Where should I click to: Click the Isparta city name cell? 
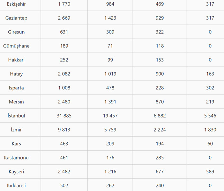(x=16, y=88)
